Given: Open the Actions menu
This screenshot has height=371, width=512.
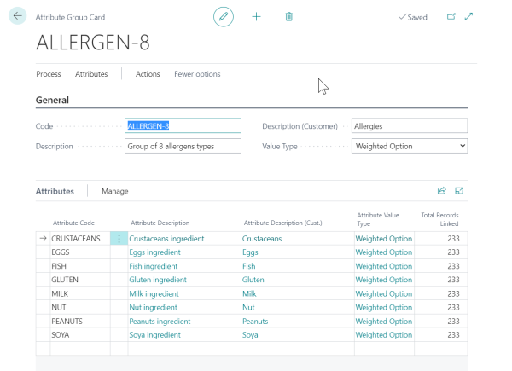Looking at the screenshot, I should (148, 74).
